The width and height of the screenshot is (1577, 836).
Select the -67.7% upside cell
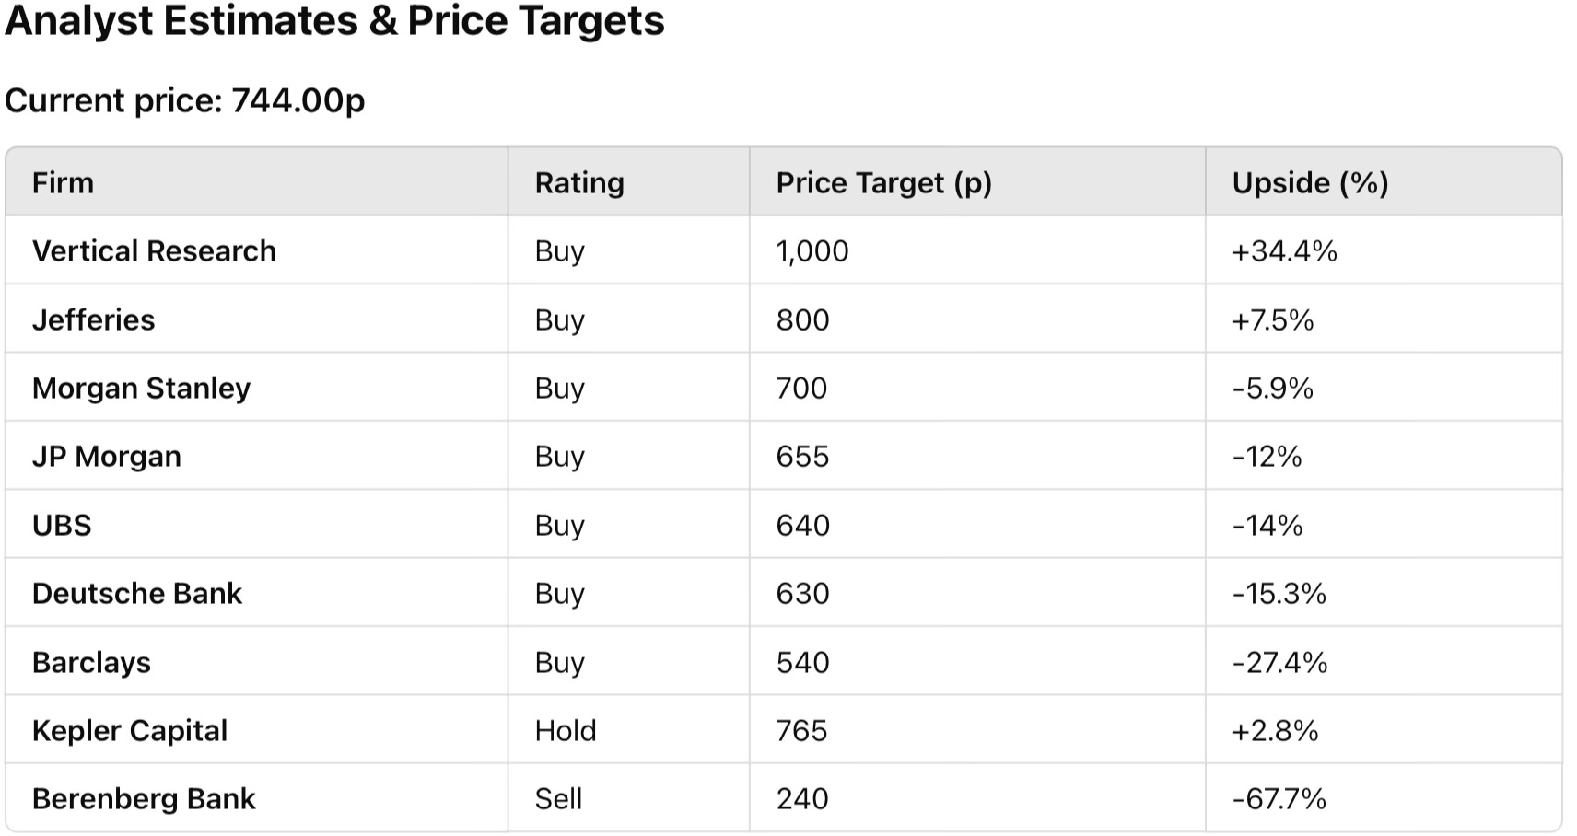click(1279, 798)
